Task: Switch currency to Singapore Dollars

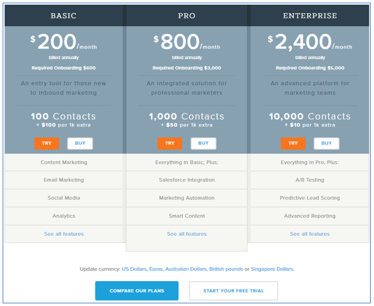Action: [272, 269]
